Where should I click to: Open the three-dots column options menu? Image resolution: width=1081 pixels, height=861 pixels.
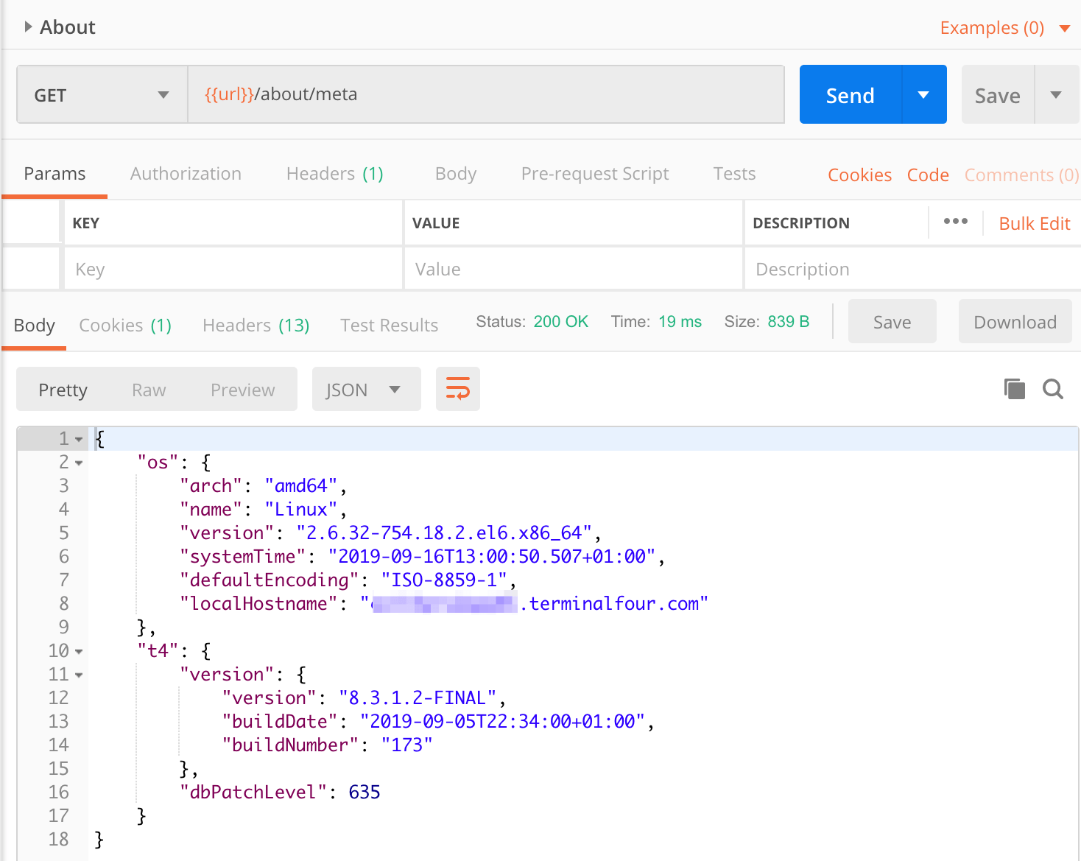(x=955, y=222)
